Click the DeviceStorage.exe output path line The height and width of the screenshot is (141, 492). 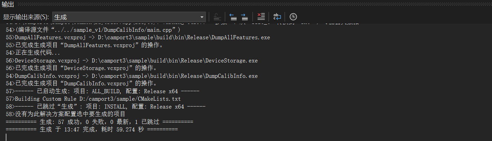point(132,60)
